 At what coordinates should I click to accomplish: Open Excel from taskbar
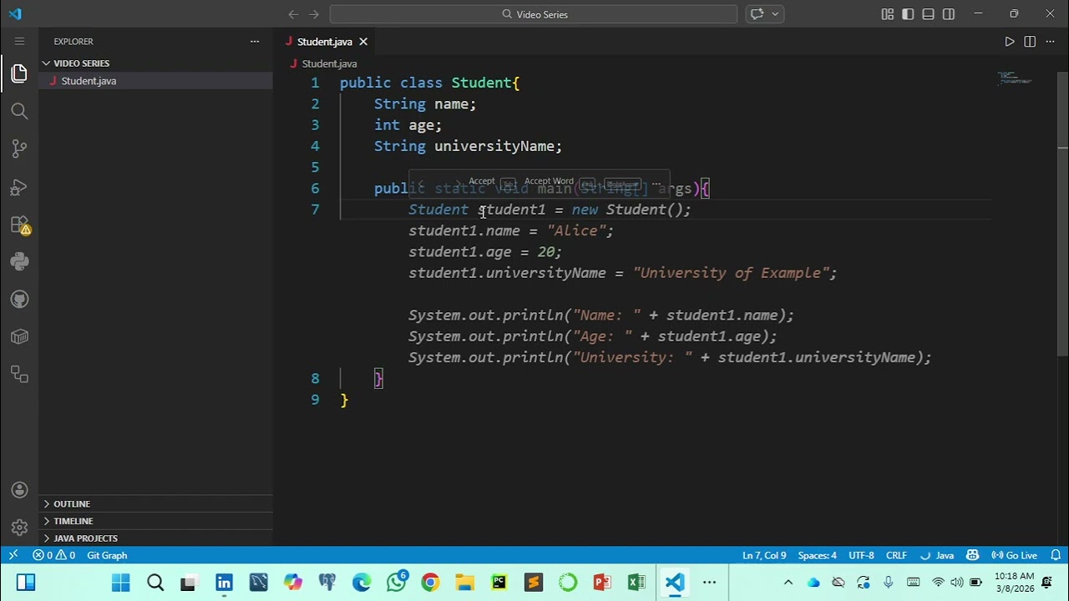click(636, 583)
